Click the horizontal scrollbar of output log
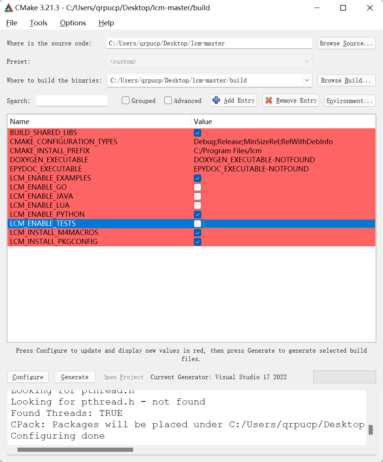The image size is (383, 462). (x=75, y=450)
